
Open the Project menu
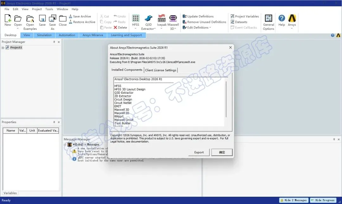37,9
